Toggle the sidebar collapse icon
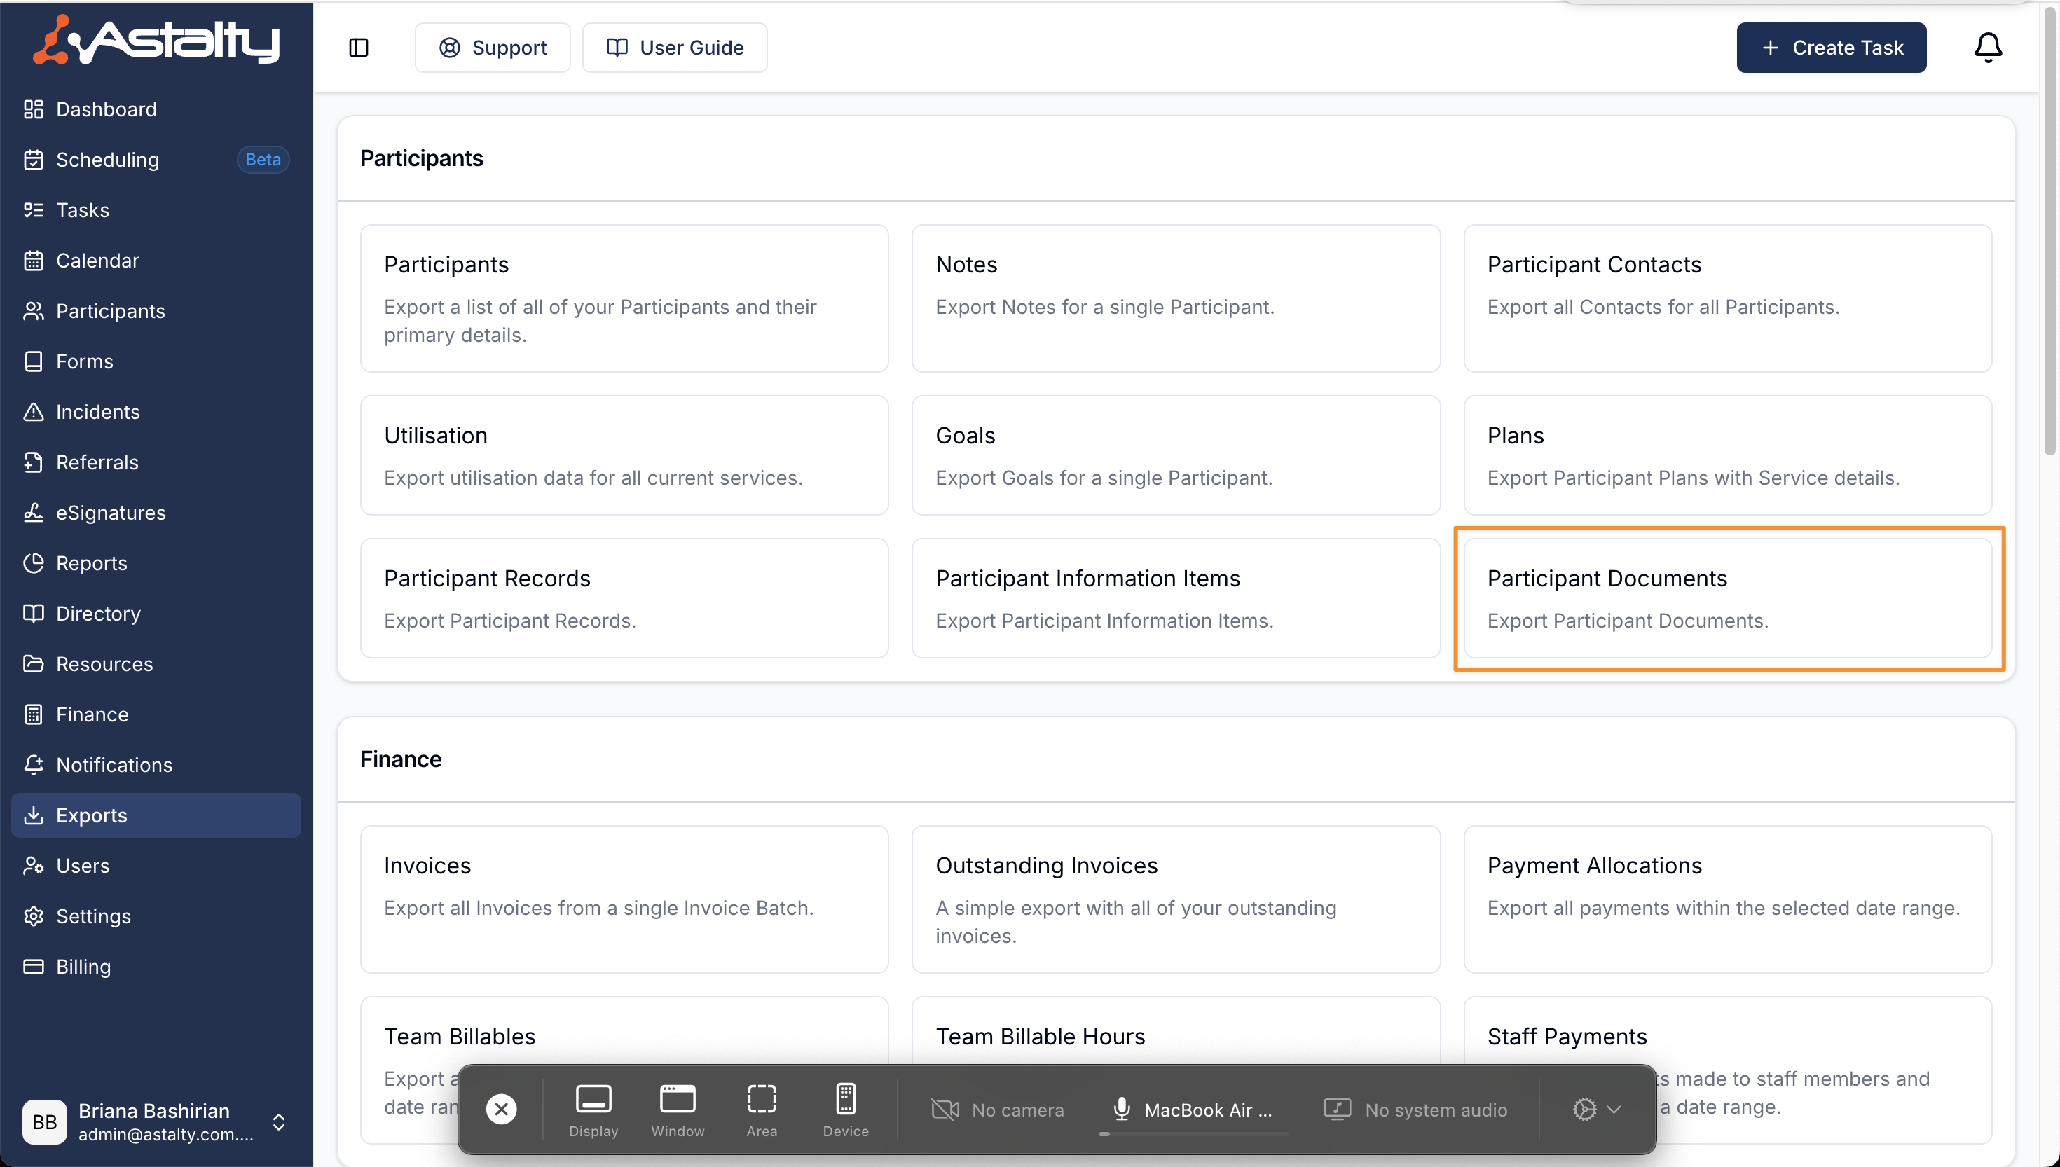Screen dimensions: 2060x1167 point(358,48)
